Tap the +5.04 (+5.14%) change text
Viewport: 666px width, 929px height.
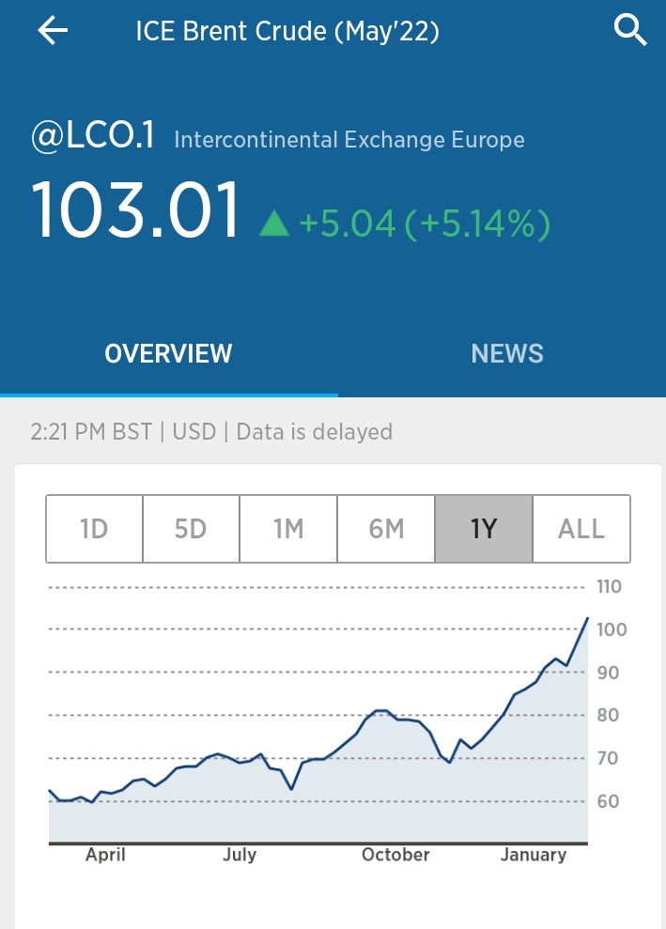click(x=424, y=224)
